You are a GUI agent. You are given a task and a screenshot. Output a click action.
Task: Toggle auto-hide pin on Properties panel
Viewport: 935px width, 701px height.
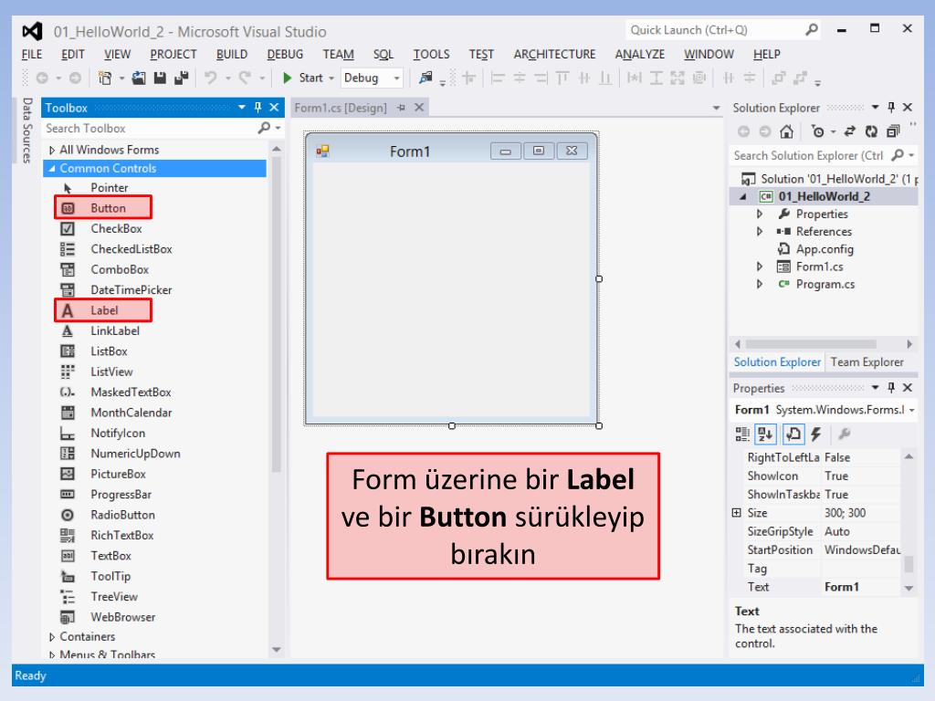(x=891, y=387)
